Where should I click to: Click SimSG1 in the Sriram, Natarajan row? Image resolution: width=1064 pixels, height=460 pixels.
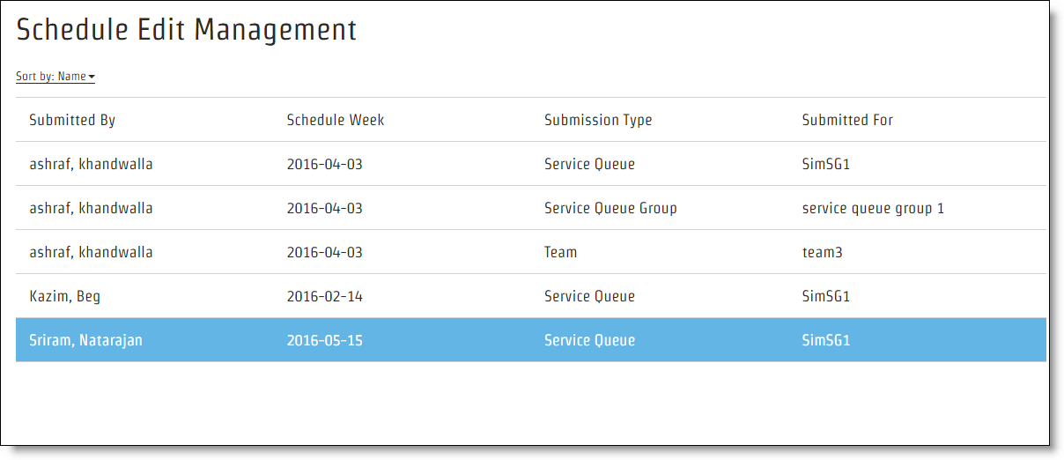826,340
